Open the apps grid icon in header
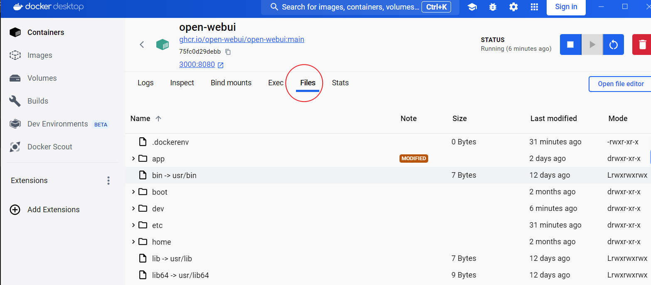651x285 pixels. [534, 7]
